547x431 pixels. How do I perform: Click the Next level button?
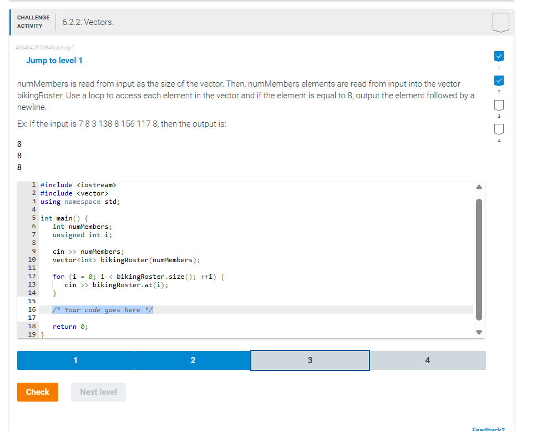pos(98,392)
